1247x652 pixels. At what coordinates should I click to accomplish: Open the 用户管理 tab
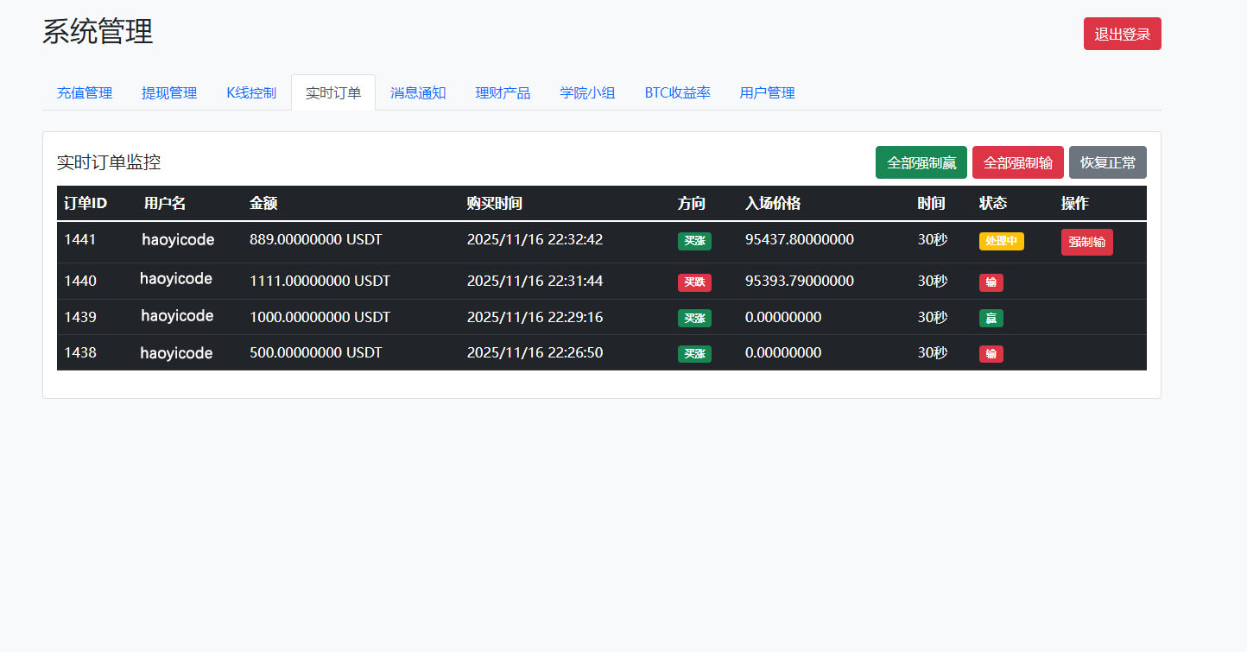767,92
